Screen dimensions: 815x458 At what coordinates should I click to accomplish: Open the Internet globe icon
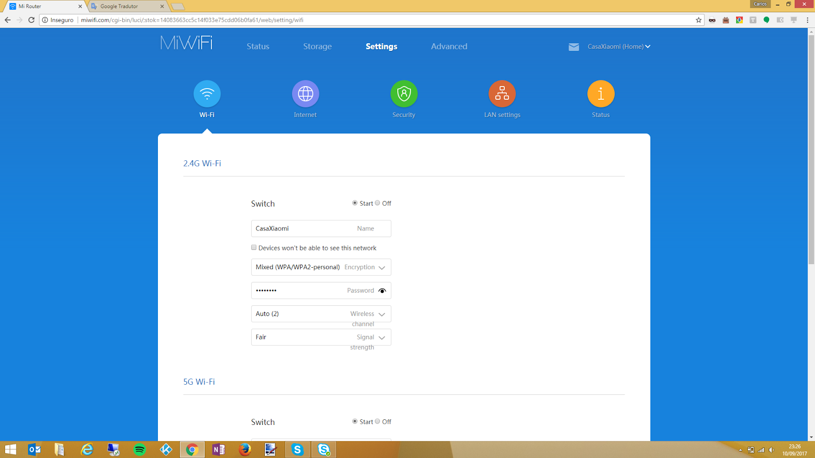(306, 94)
